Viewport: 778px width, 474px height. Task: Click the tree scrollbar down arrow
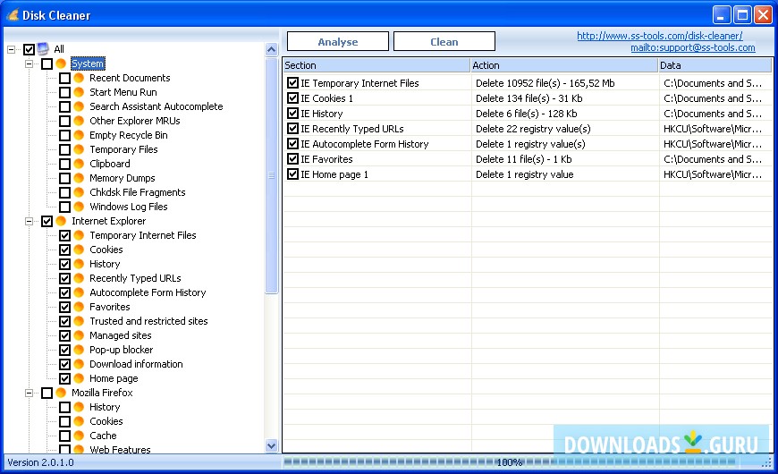pos(271,445)
